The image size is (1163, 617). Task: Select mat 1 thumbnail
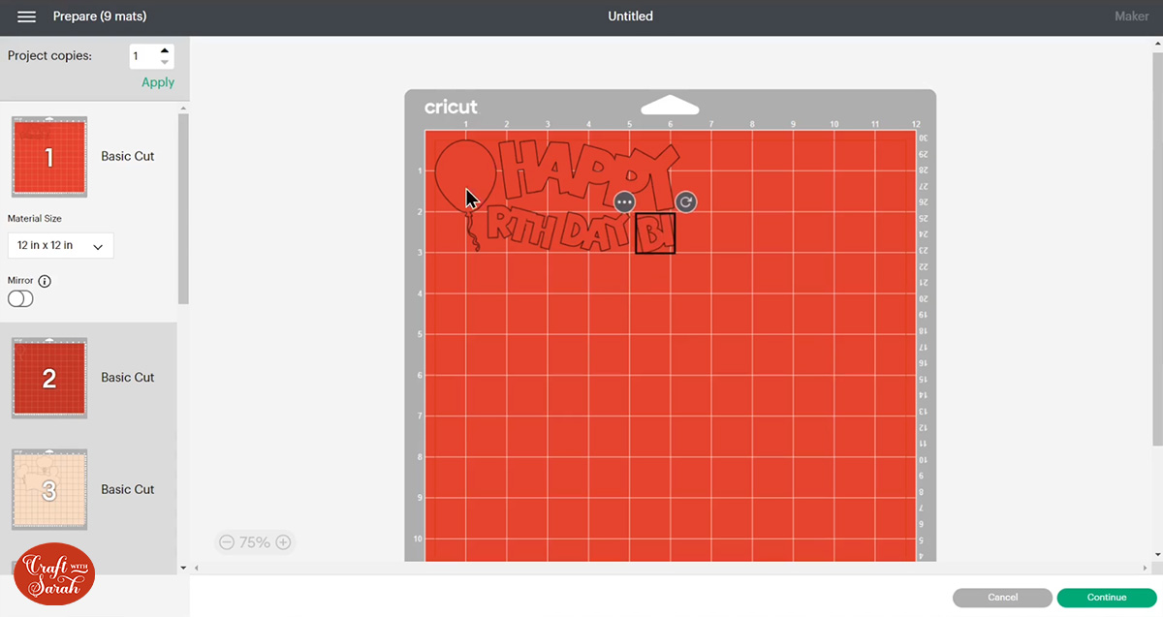click(49, 157)
